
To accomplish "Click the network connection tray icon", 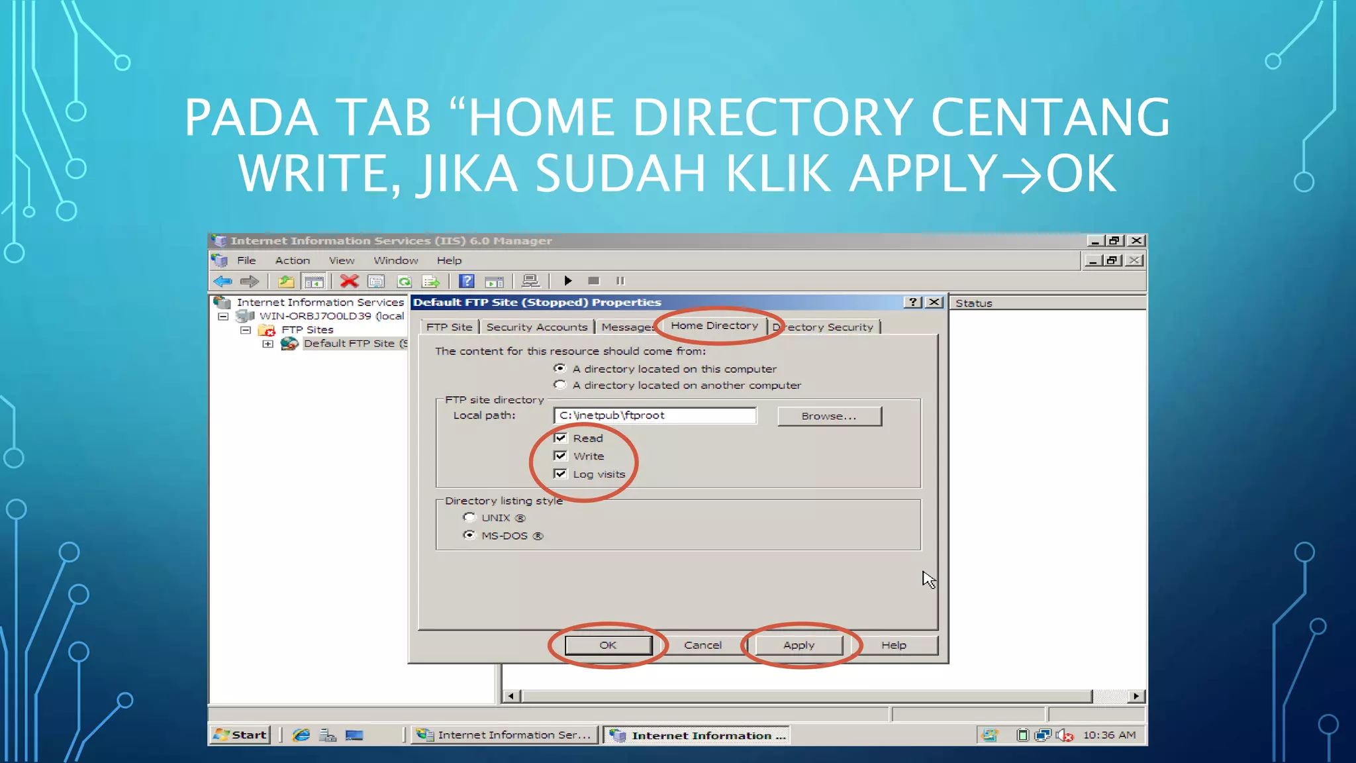I will click(x=1043, y=735).
